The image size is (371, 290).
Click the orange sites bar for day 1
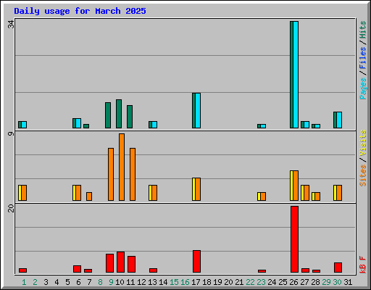coord(24,193)
